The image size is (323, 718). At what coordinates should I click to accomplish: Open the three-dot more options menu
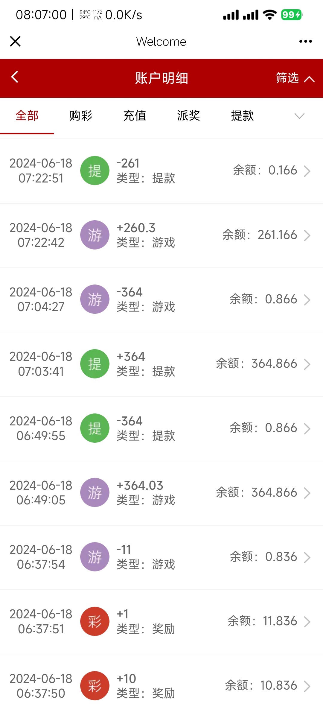pyautogui.click(x=305, y=41)
